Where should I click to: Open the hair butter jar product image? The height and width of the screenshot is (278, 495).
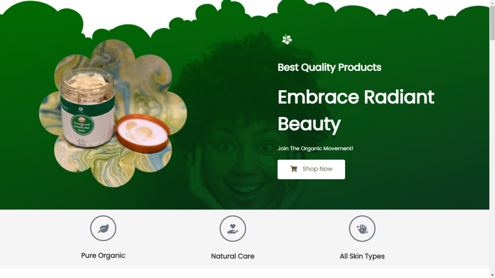coord(113,113)
